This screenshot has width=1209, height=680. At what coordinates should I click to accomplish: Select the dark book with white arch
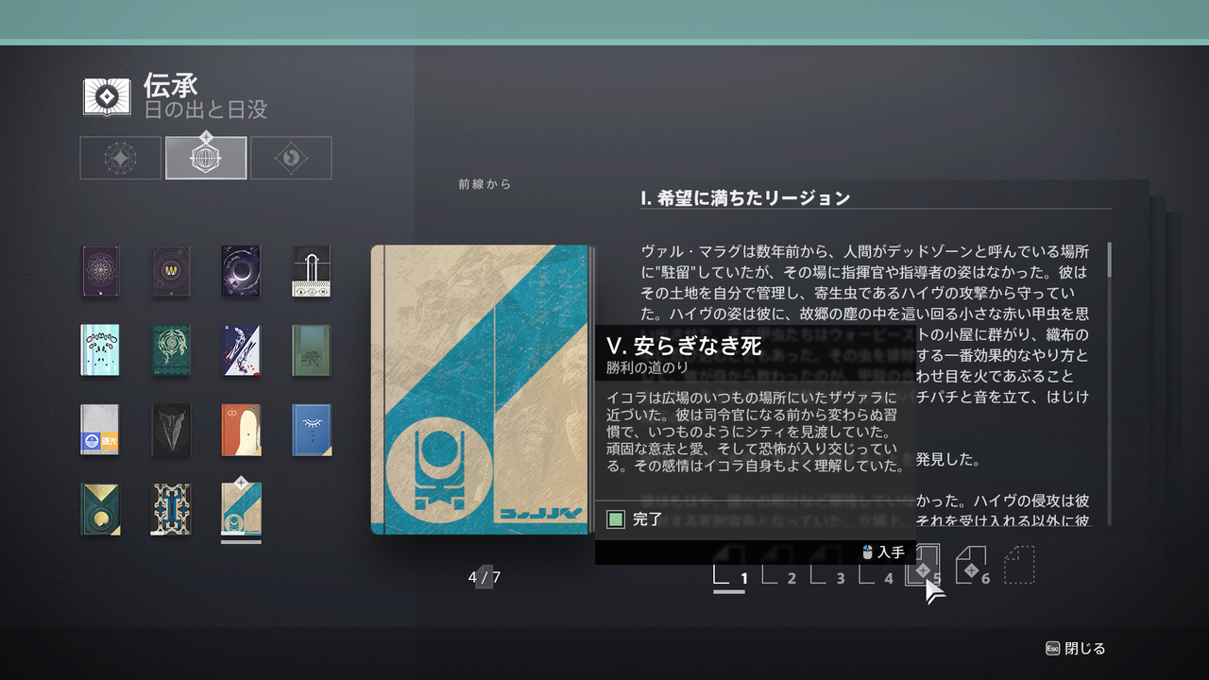point(311,271)
